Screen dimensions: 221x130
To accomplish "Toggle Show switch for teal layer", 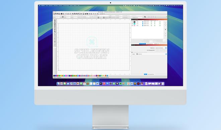I will click(155, 24).
